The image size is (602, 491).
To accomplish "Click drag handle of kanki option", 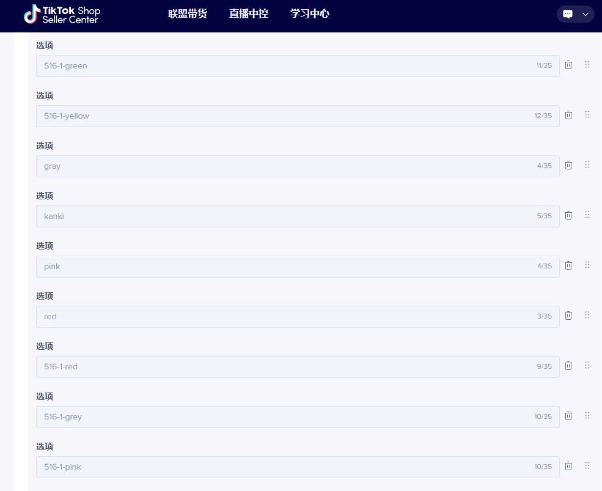I will (x=587, y=215).
